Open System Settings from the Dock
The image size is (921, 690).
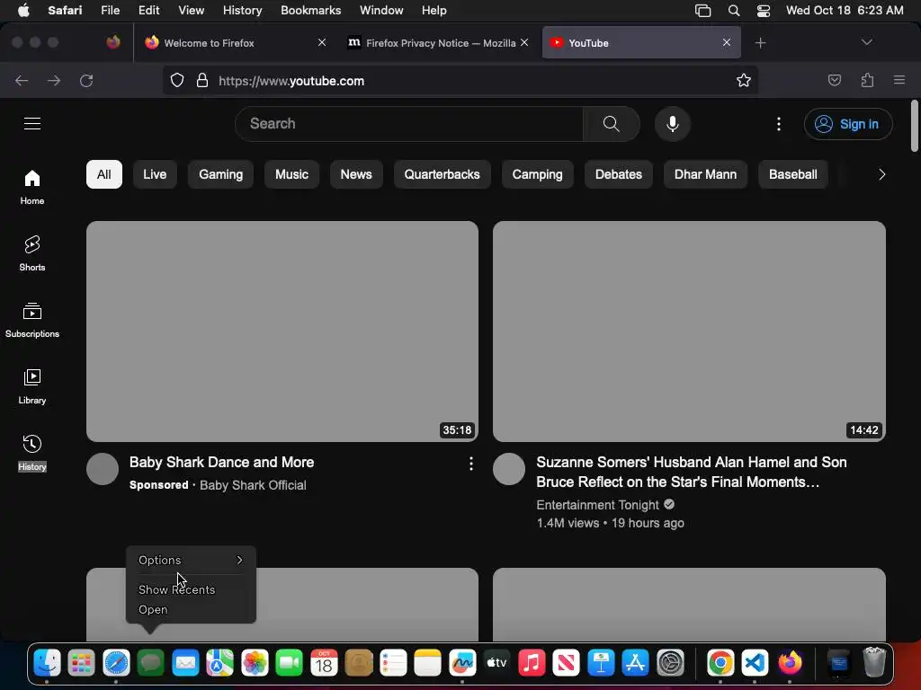tap(670, 663)
